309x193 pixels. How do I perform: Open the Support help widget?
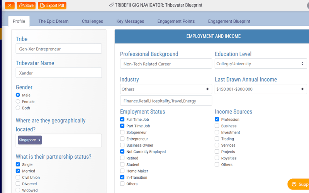coord(299,184)
